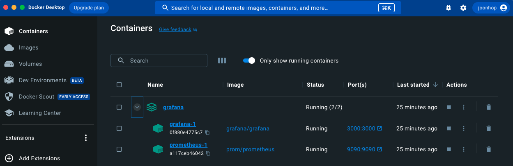The image size is (513, 166).
Task: Delete the grafana stack
Action: tap(488, 107)
